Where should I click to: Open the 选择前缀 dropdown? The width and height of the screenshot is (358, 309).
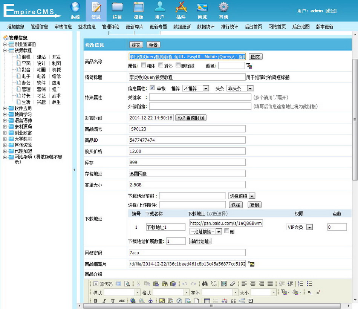pos(242,196)
